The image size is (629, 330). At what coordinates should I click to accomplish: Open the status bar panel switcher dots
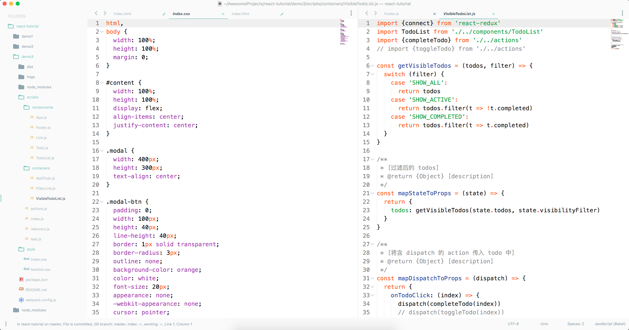point(6,323)
